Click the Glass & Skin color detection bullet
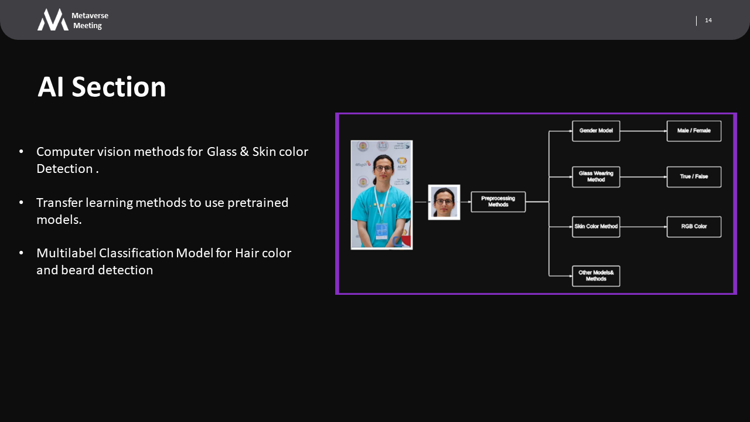 click(172, 159)
